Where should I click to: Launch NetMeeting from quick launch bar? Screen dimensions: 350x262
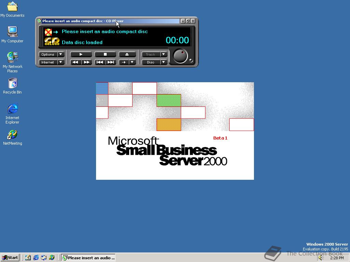point(52,258)
